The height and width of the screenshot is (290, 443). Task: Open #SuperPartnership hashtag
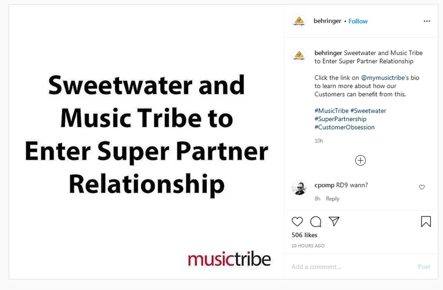pyautogui.click(x=340, y=119)
